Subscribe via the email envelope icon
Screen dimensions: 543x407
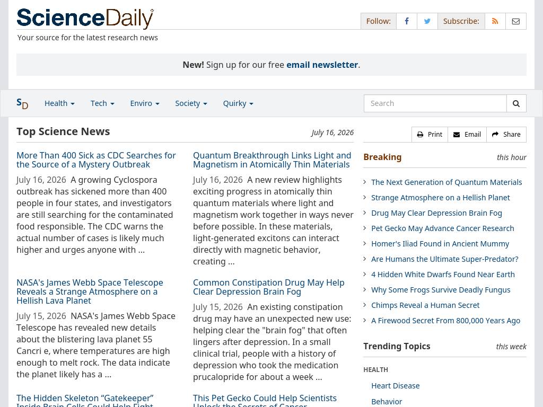[516, 21]
